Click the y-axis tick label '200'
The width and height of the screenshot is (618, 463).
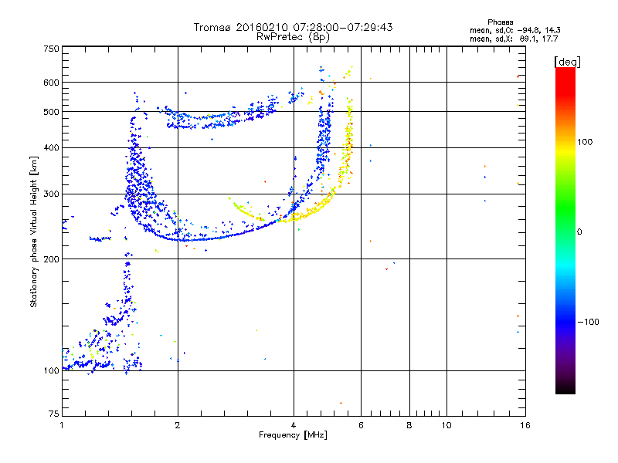coord(51,259)
